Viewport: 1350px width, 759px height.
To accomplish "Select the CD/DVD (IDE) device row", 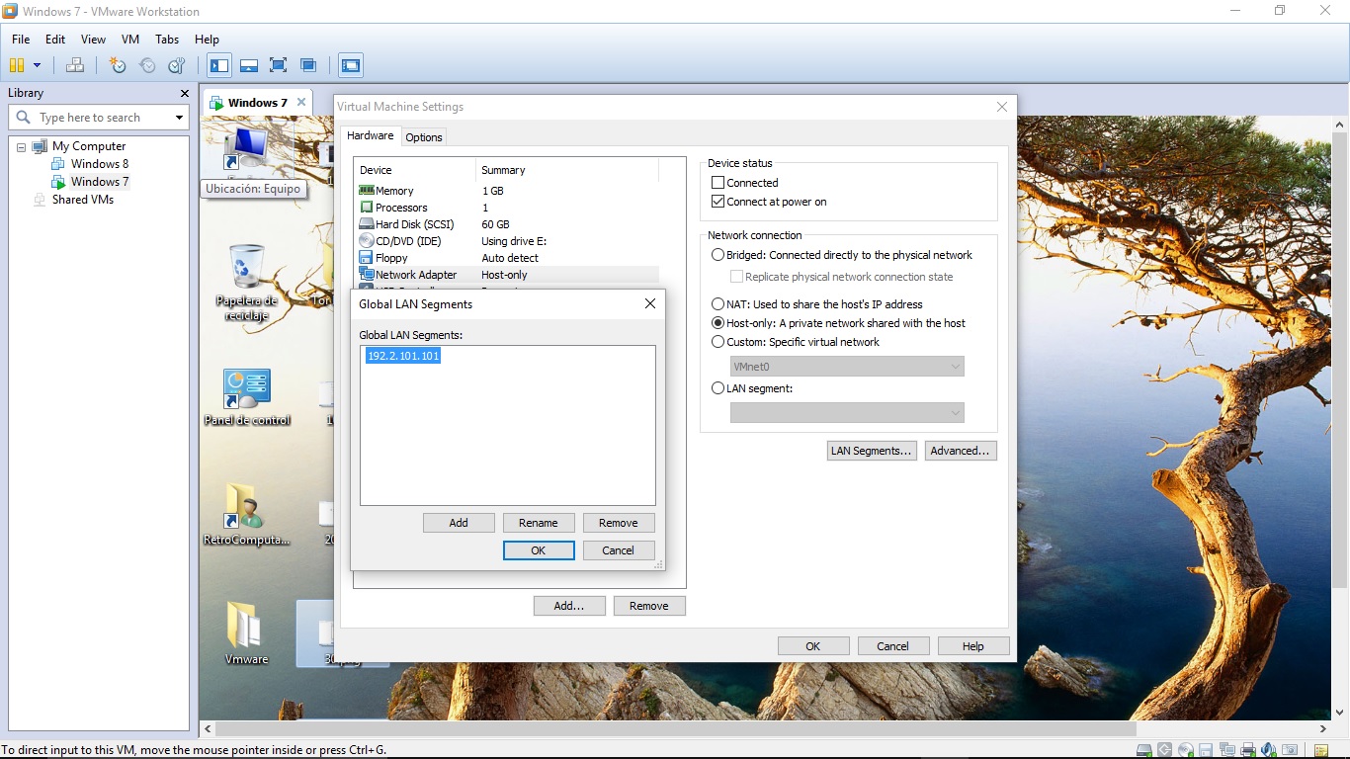I will (x=508, y=241).
